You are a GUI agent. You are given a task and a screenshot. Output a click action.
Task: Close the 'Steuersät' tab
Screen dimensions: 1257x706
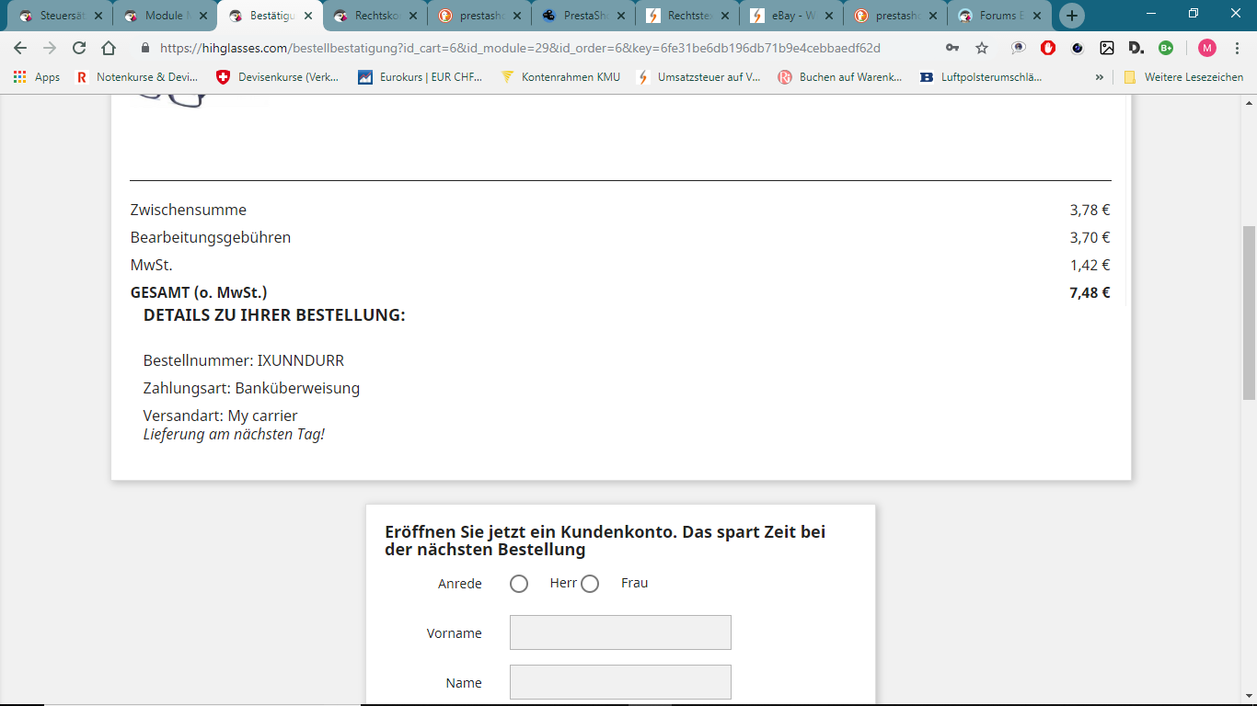click(98, 16)
